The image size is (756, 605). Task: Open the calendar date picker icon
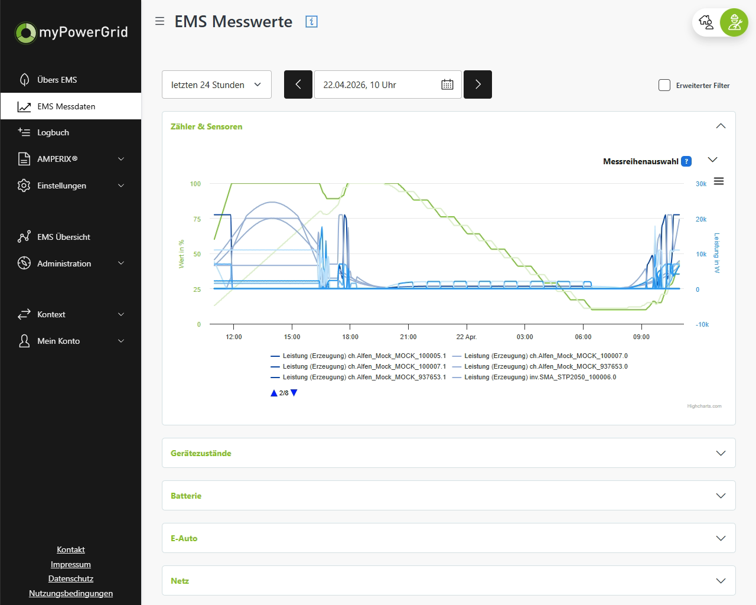click(447, 84)
